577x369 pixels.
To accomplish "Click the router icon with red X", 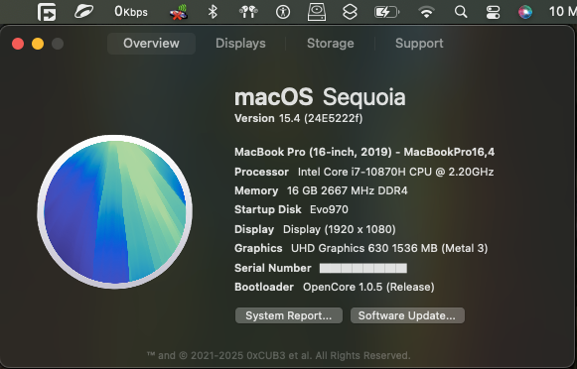I will [179, 12].
